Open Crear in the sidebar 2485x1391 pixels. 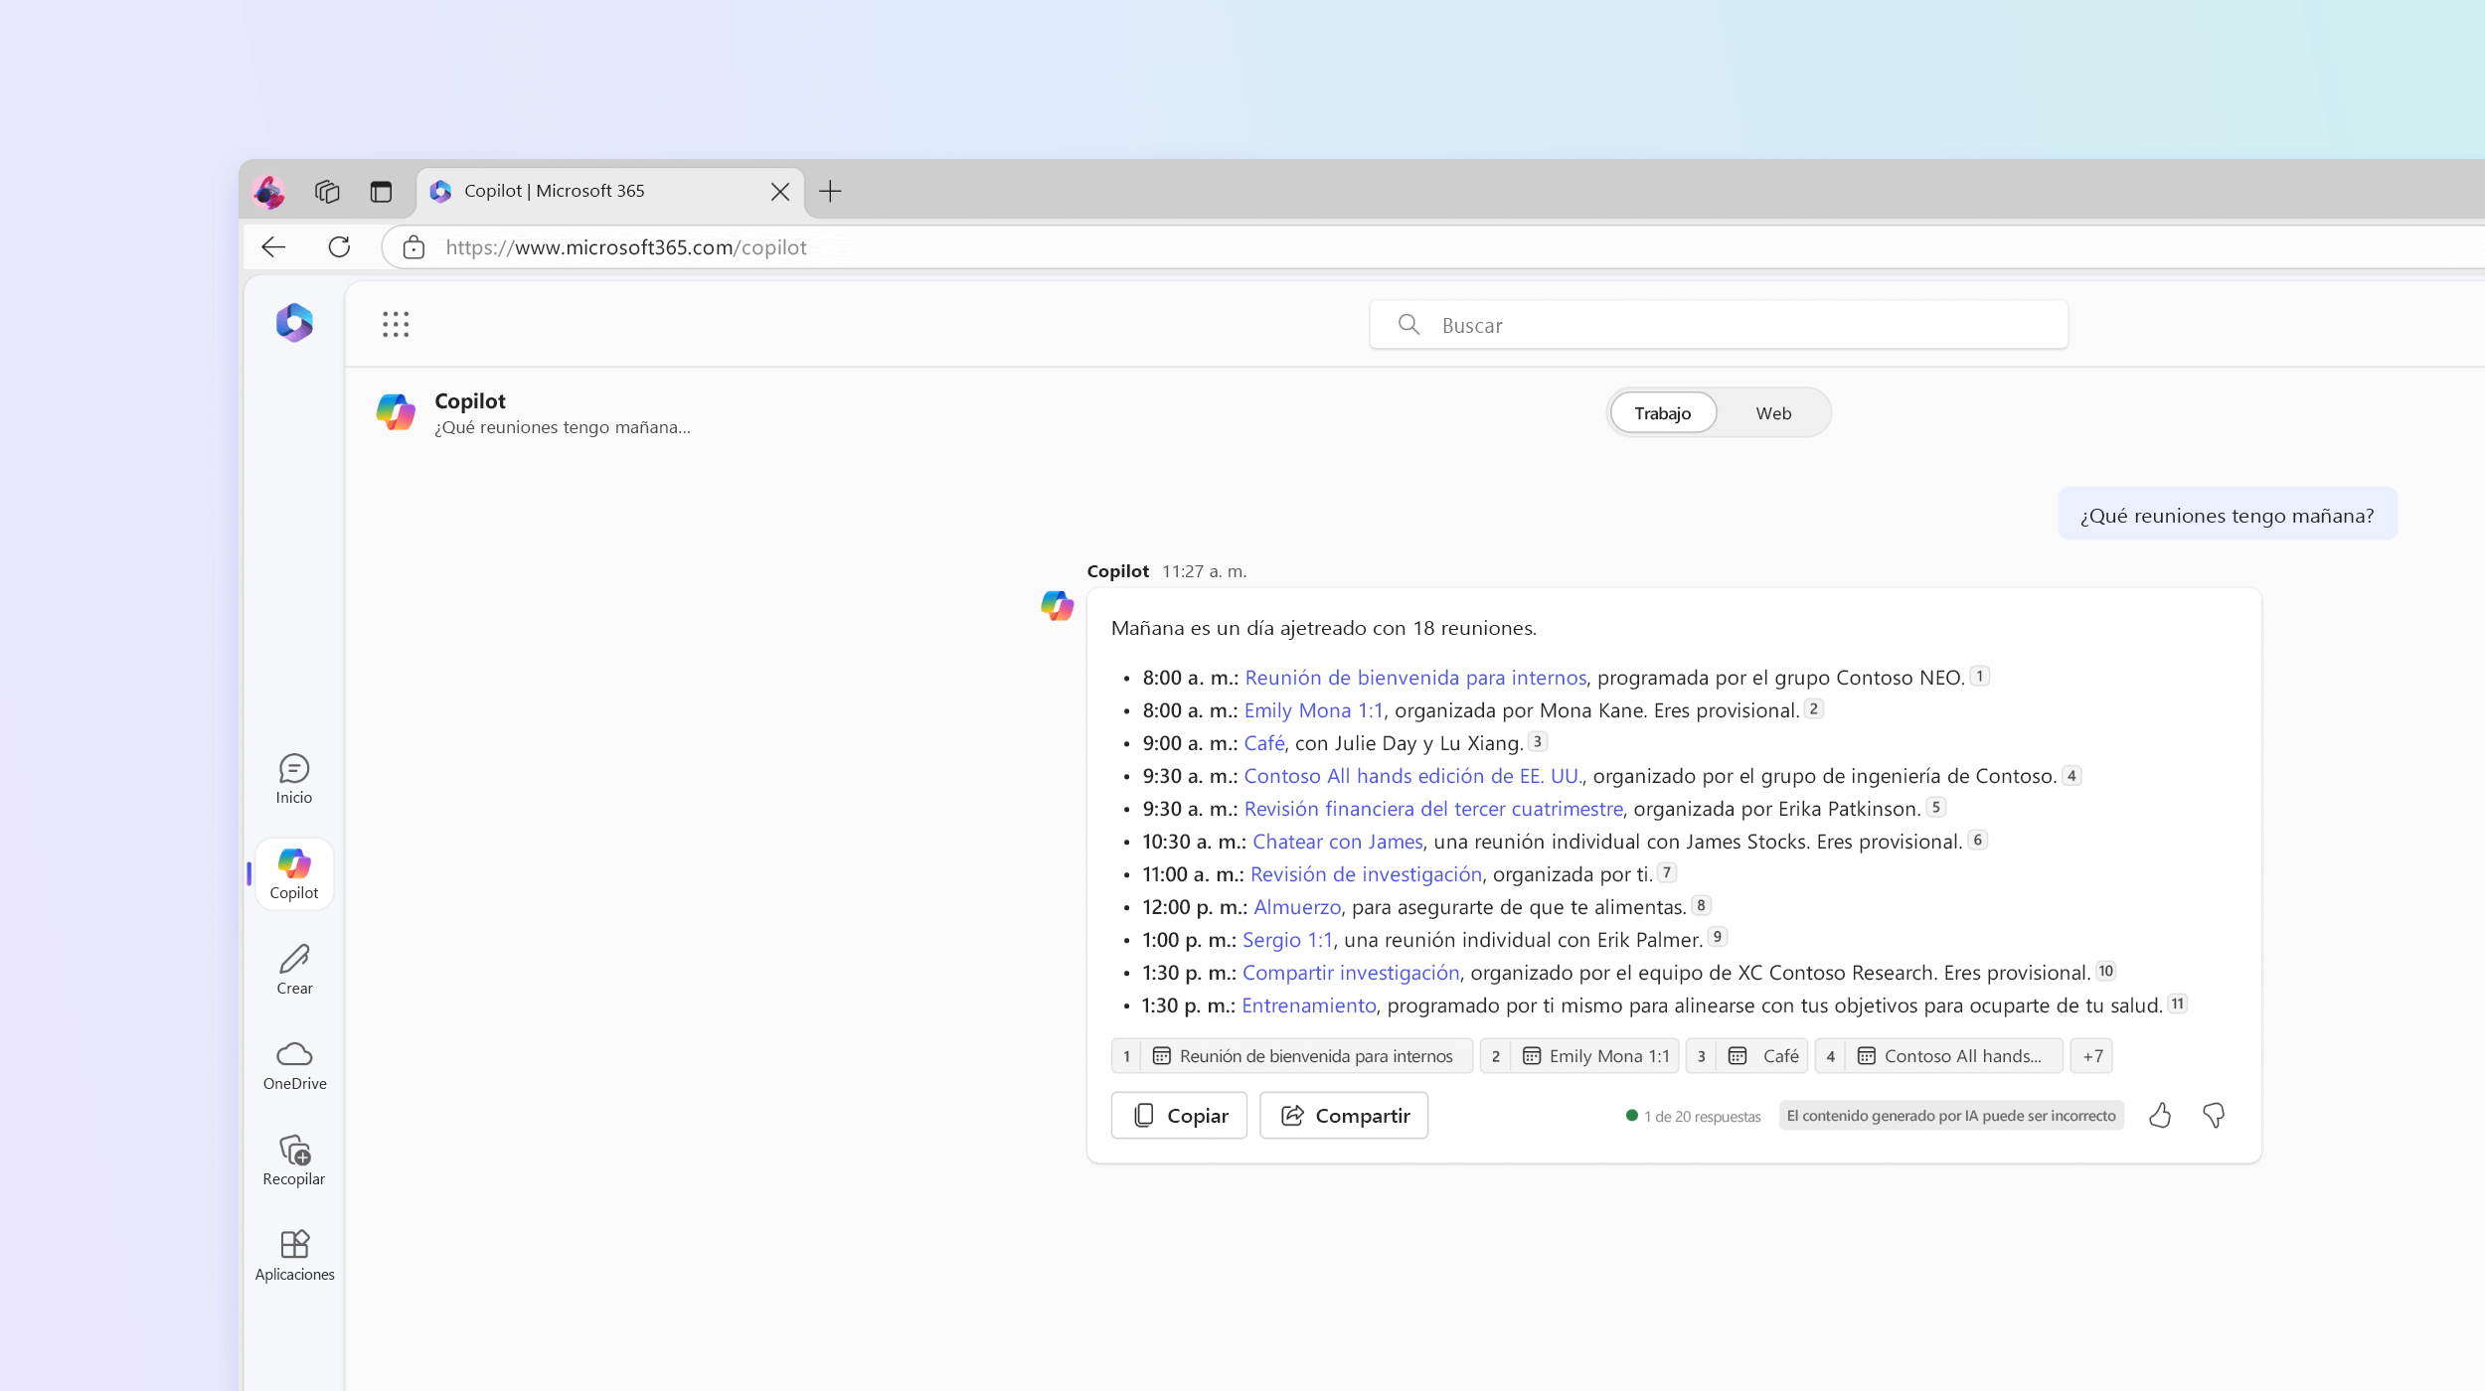(294, 970)
